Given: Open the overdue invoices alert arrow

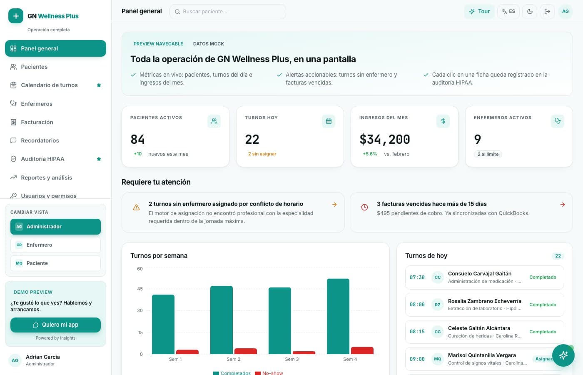Looking at the screenshot, I should [563, 205].
